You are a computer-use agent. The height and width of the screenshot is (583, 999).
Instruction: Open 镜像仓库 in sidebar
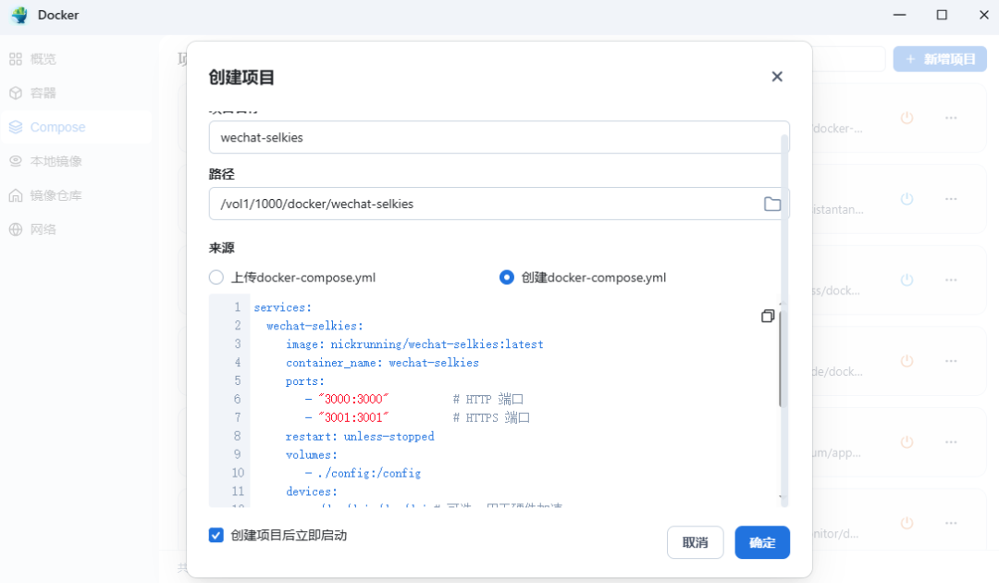[x=77, y=195]
